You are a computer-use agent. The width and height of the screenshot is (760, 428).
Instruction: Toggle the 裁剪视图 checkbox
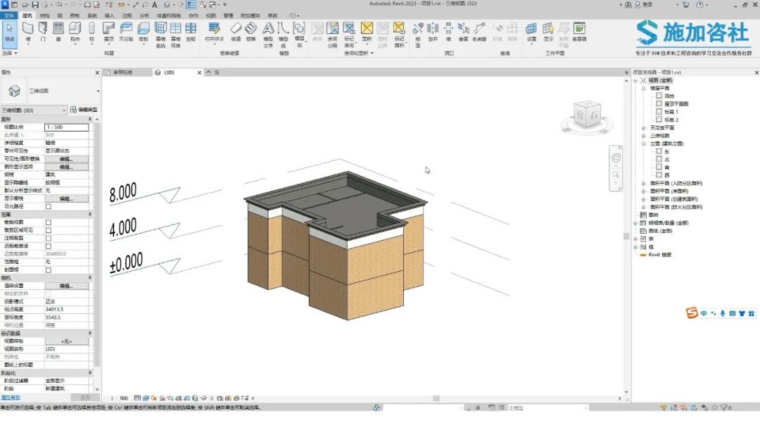pyautogui.click(x=49, y=222)
